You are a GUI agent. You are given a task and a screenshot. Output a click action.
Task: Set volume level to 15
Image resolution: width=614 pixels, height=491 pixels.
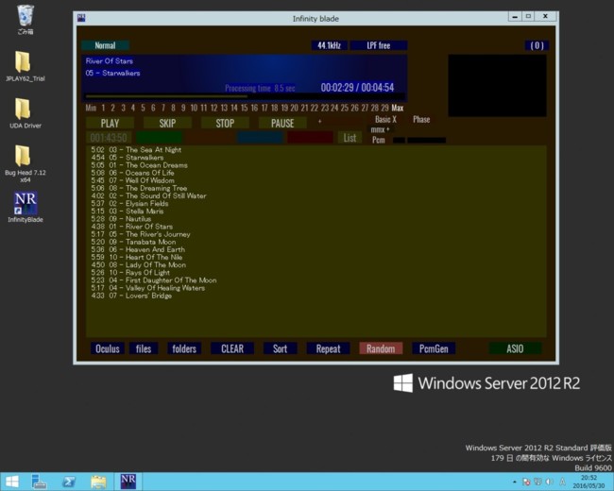pyautogui.click(x=245, y=108)
